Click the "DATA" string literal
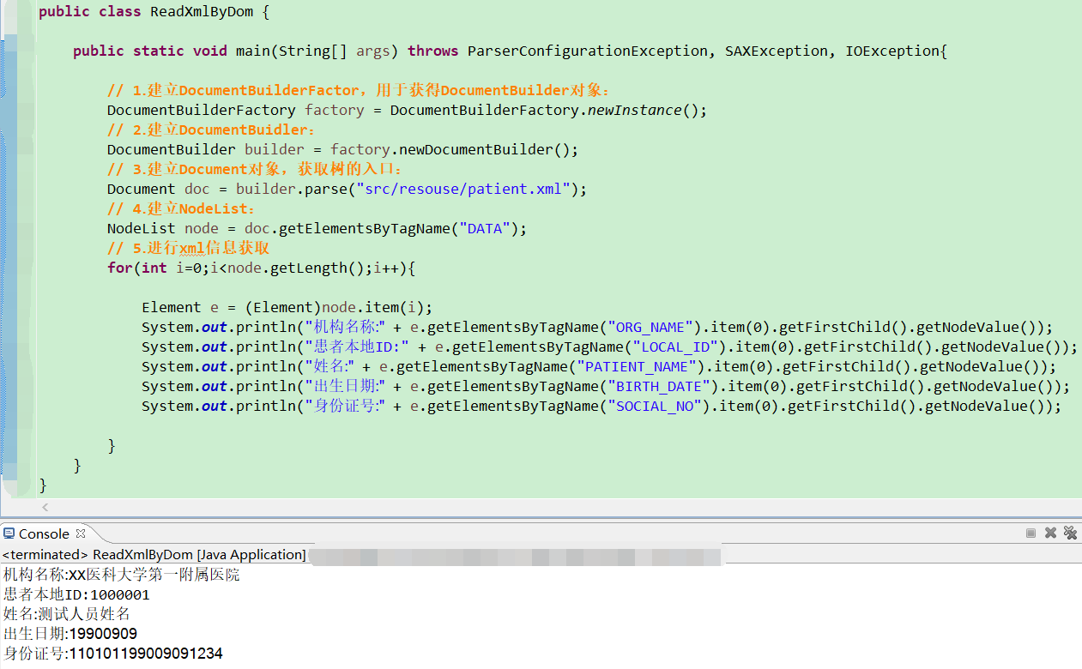 tap(485, 228)
